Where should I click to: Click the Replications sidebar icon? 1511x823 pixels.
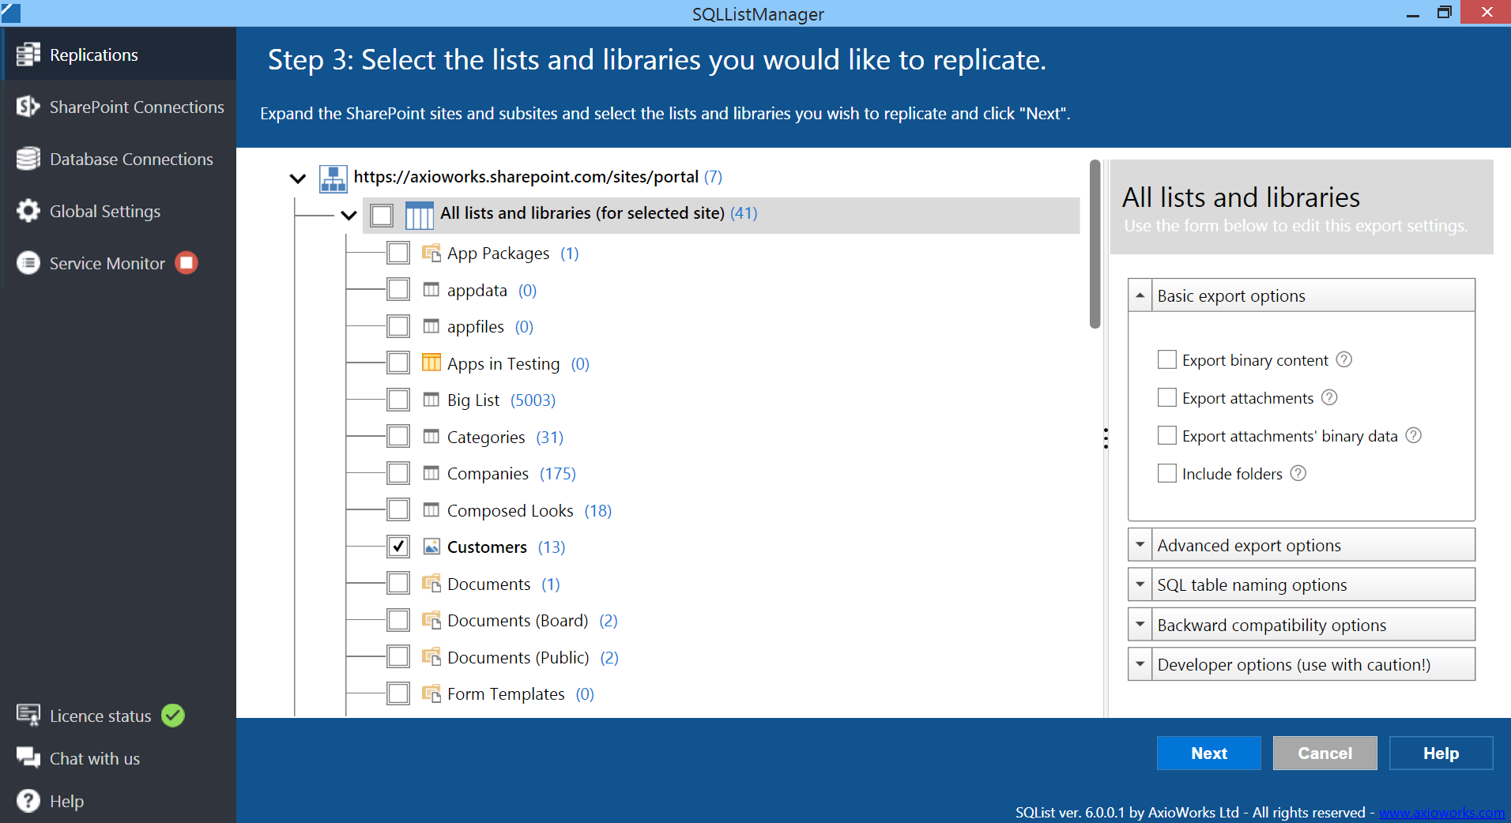(x=28, y=54)
